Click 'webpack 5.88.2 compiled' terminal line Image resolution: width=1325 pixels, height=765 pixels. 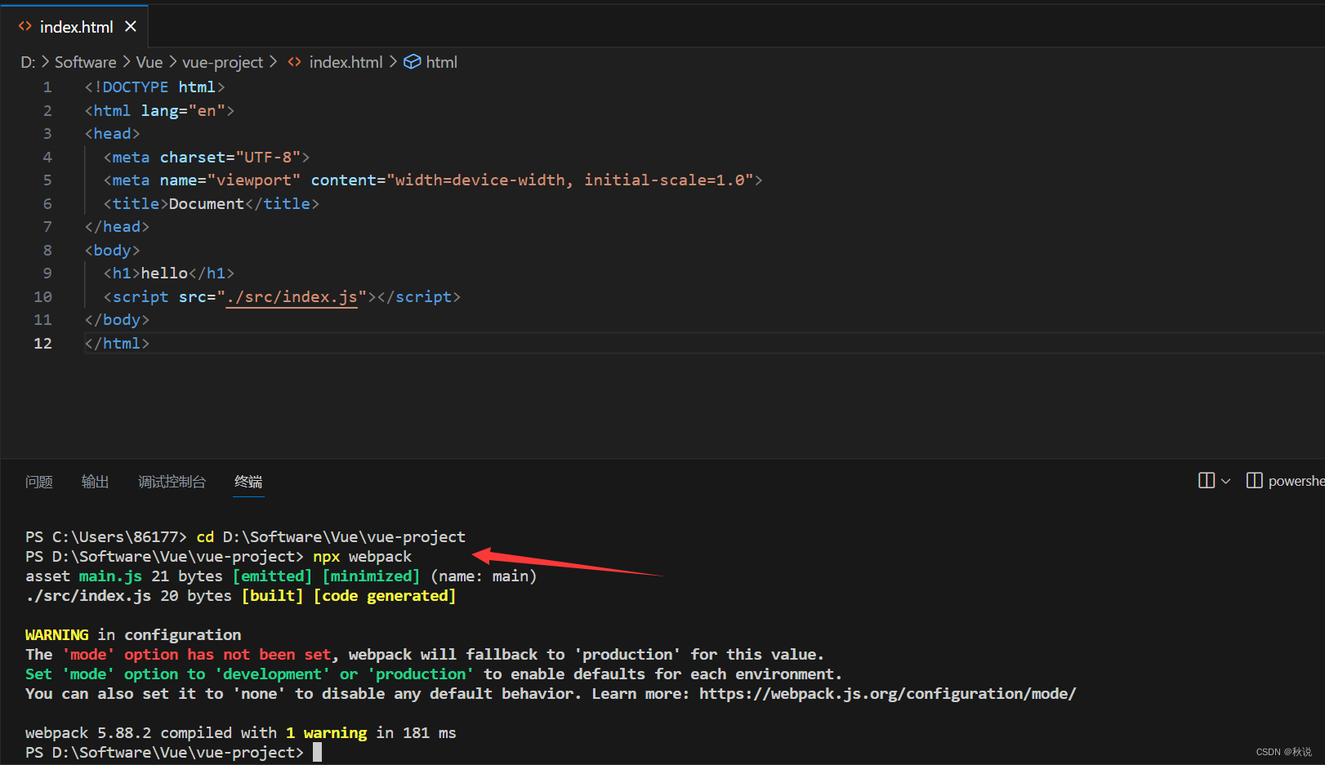coord(241,733)
